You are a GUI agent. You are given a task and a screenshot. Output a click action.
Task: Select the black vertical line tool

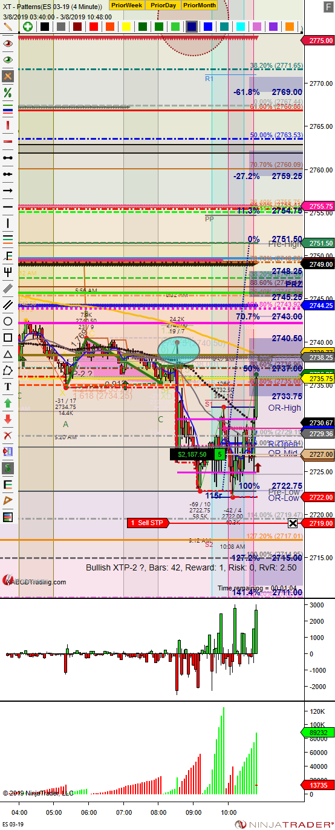point(8,223)
